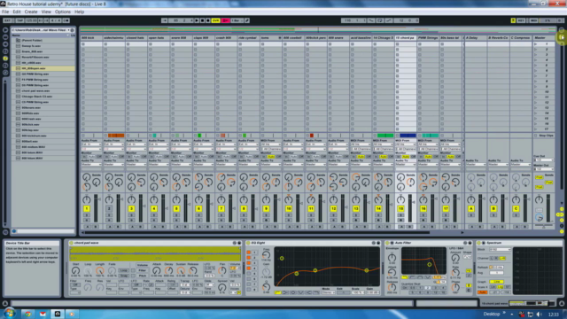Open Audio To dropdown on 909 kick track
The height and width of the screenshot is (319, 567).
click(91, 165)
